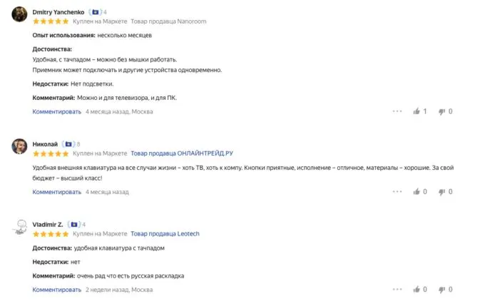Click the level badge next to Николай

[71, 144]
